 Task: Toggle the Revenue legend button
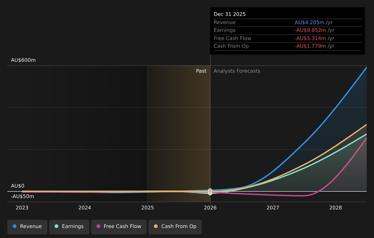(27, 227)
